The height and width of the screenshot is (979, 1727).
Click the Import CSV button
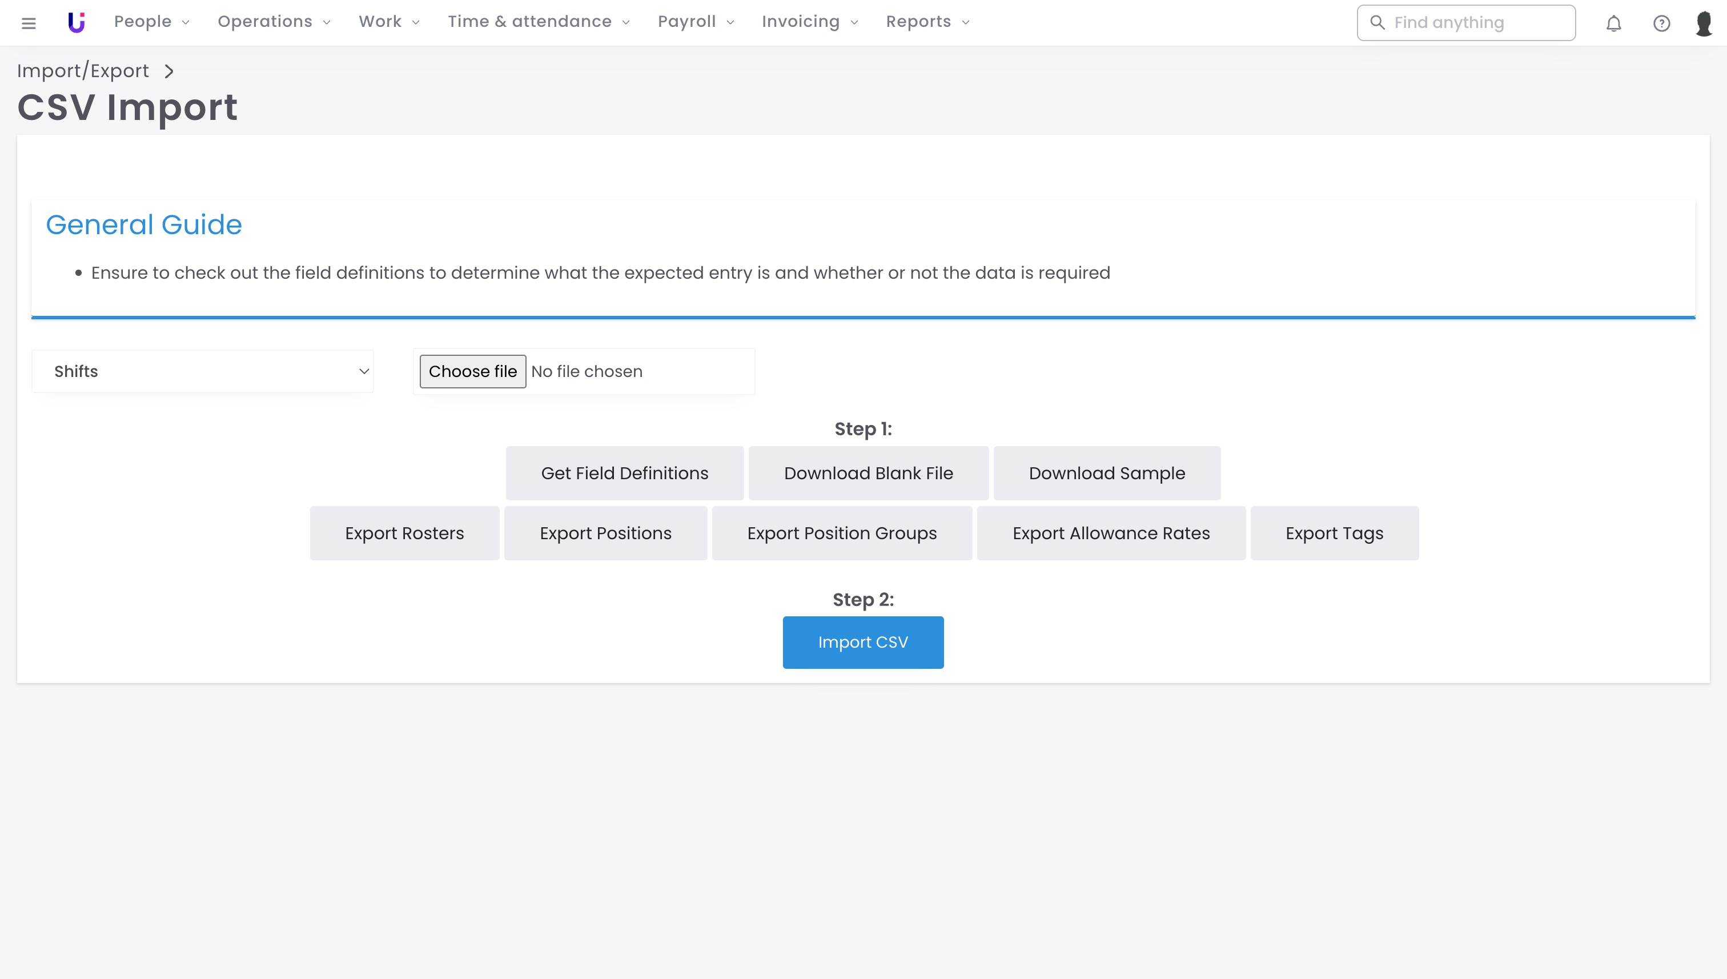pyautogui.click(x=862, y=642)
